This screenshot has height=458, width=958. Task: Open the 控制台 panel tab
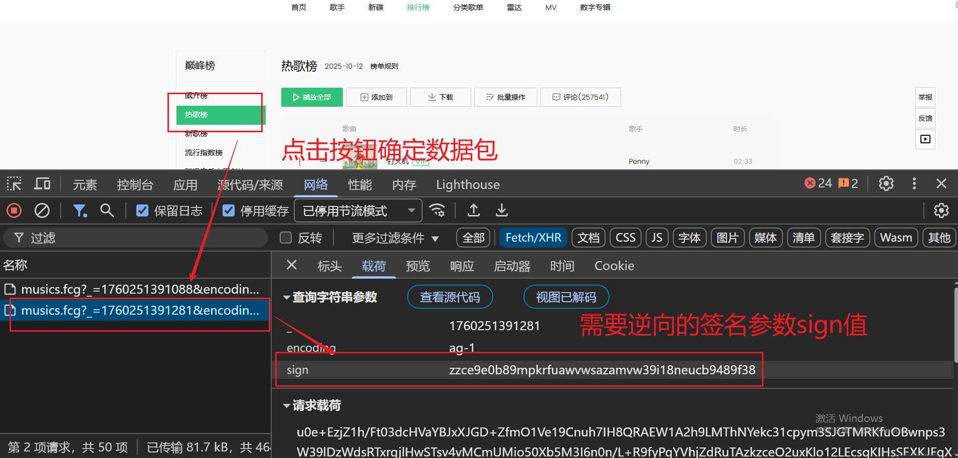pyautogui.click(x=135, y=184)
